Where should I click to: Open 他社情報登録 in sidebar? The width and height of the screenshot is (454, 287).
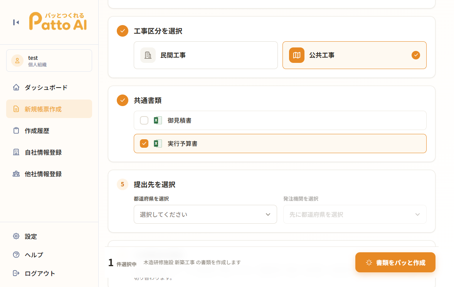49,174
